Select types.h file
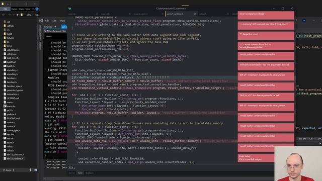The width and height of the screenshot is (322, 181). point(9,142)
